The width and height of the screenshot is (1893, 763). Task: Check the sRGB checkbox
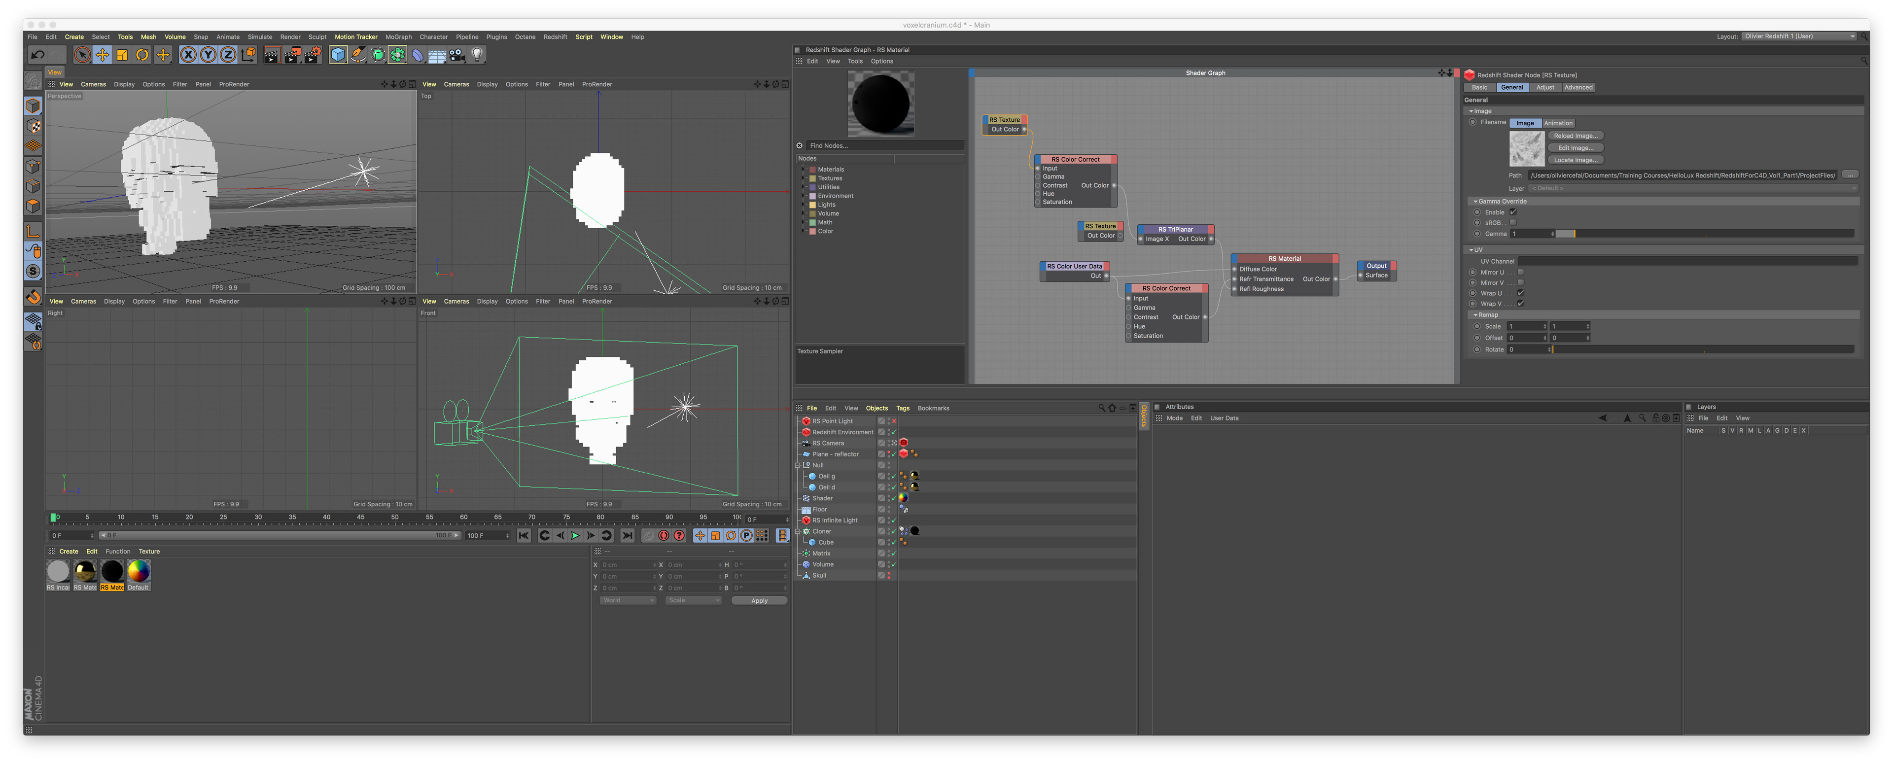pyautogui.click(x=1513, y=222)
